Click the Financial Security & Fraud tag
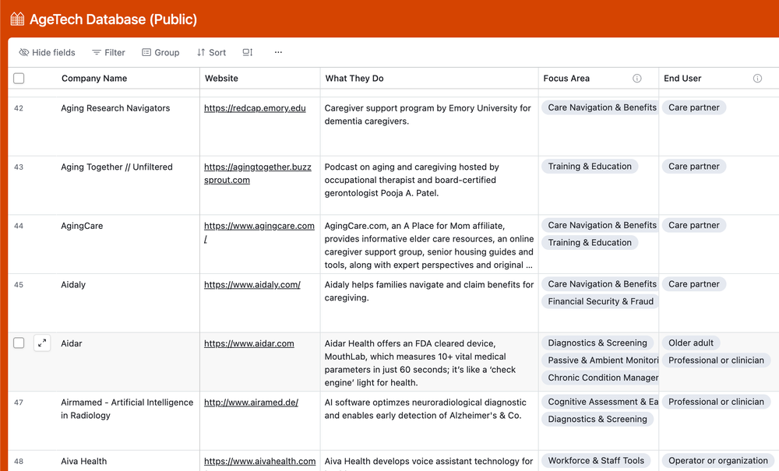 click(x=600, y=301)
